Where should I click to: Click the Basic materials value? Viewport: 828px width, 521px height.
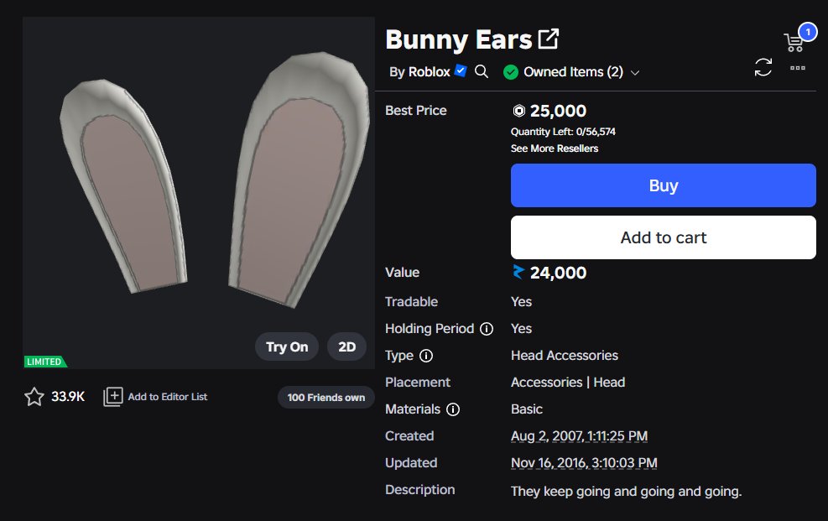click(527, 409)
